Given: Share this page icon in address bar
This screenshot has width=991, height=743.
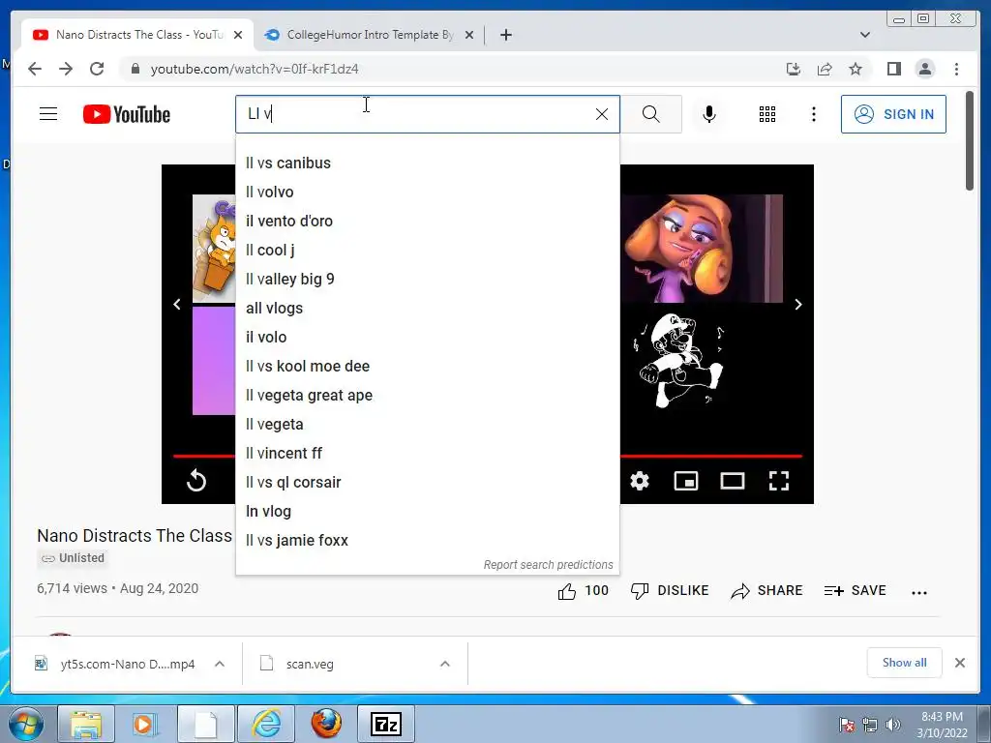Looking at the screenshot, I should pyautogui.click(x=825, y=69).
